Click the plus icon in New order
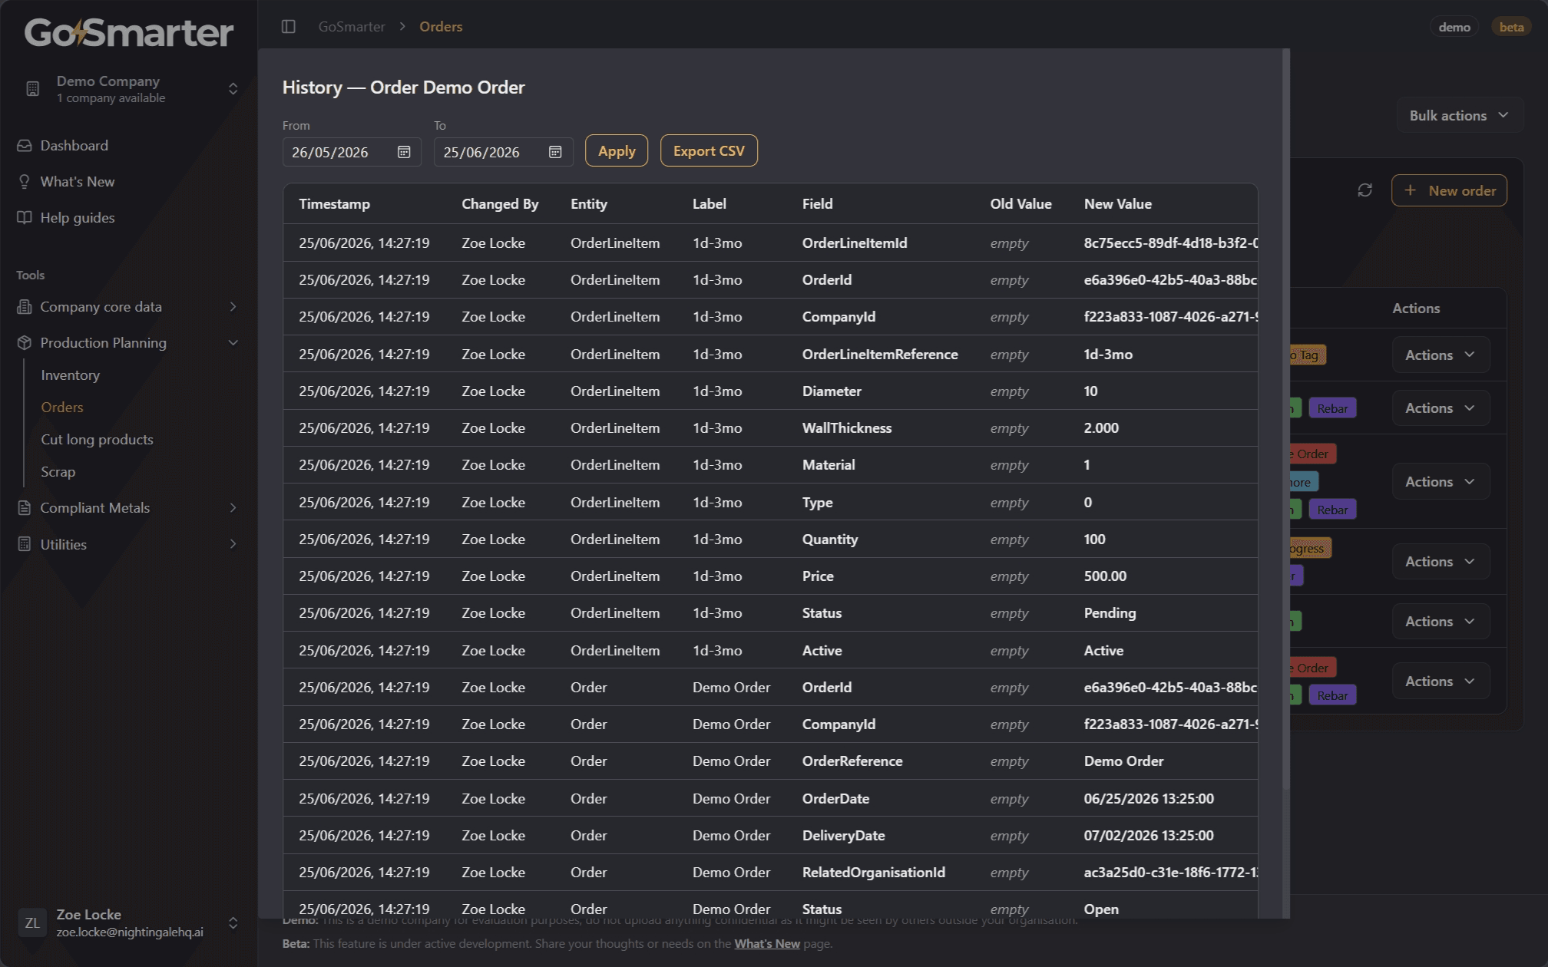Viewport: 1548px width, 967px height. click(1410, 190)
